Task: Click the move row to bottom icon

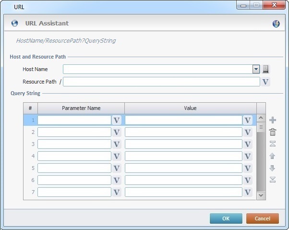Action: (x=273, y=180)
